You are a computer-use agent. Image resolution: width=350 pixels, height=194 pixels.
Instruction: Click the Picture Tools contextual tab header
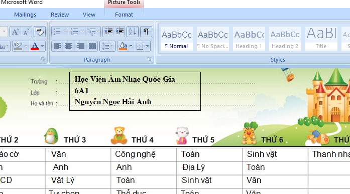click(124, 3)
